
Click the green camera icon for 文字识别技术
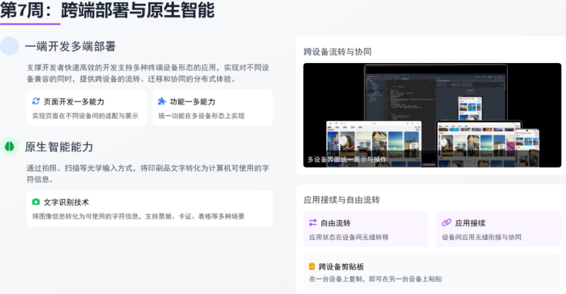coord(36,202)
